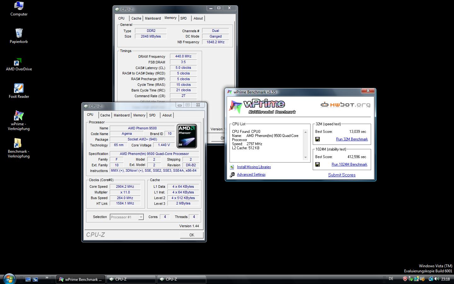Open Mainboard tab in back Memory CPU-Z window
This screenshot has height=284, width=454.
[x=153, y=18]
